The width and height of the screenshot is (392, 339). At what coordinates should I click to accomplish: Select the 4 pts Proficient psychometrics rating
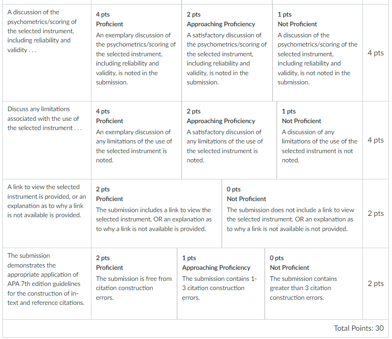point(136,53)
